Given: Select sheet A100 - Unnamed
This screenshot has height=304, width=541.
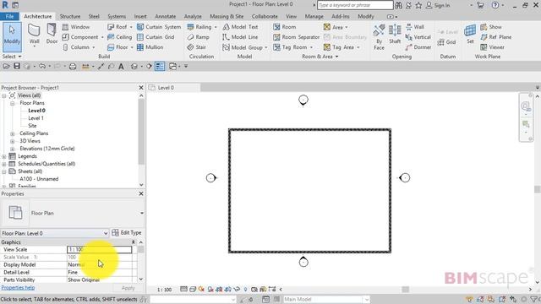Looking at the screenshot, I should tap(39, 179).
